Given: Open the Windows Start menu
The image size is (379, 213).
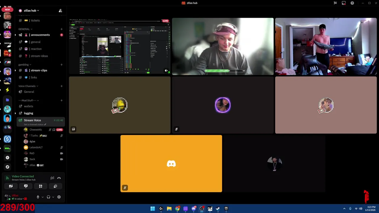Looking at the screenshot, I should coord(152,209).
